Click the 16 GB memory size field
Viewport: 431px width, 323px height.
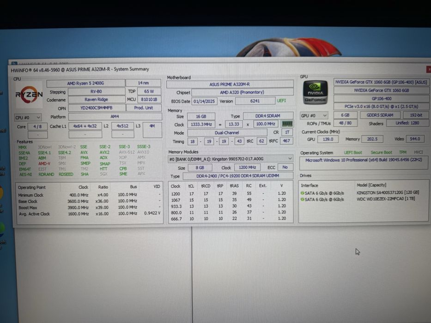201,116
